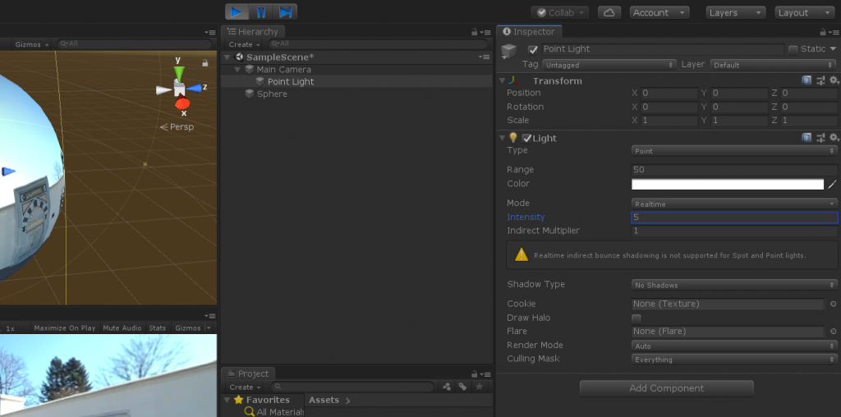The image size is (841, 417).
Task: Toggle the Inspector panel lock icon
Action: [x=823, y=32]
